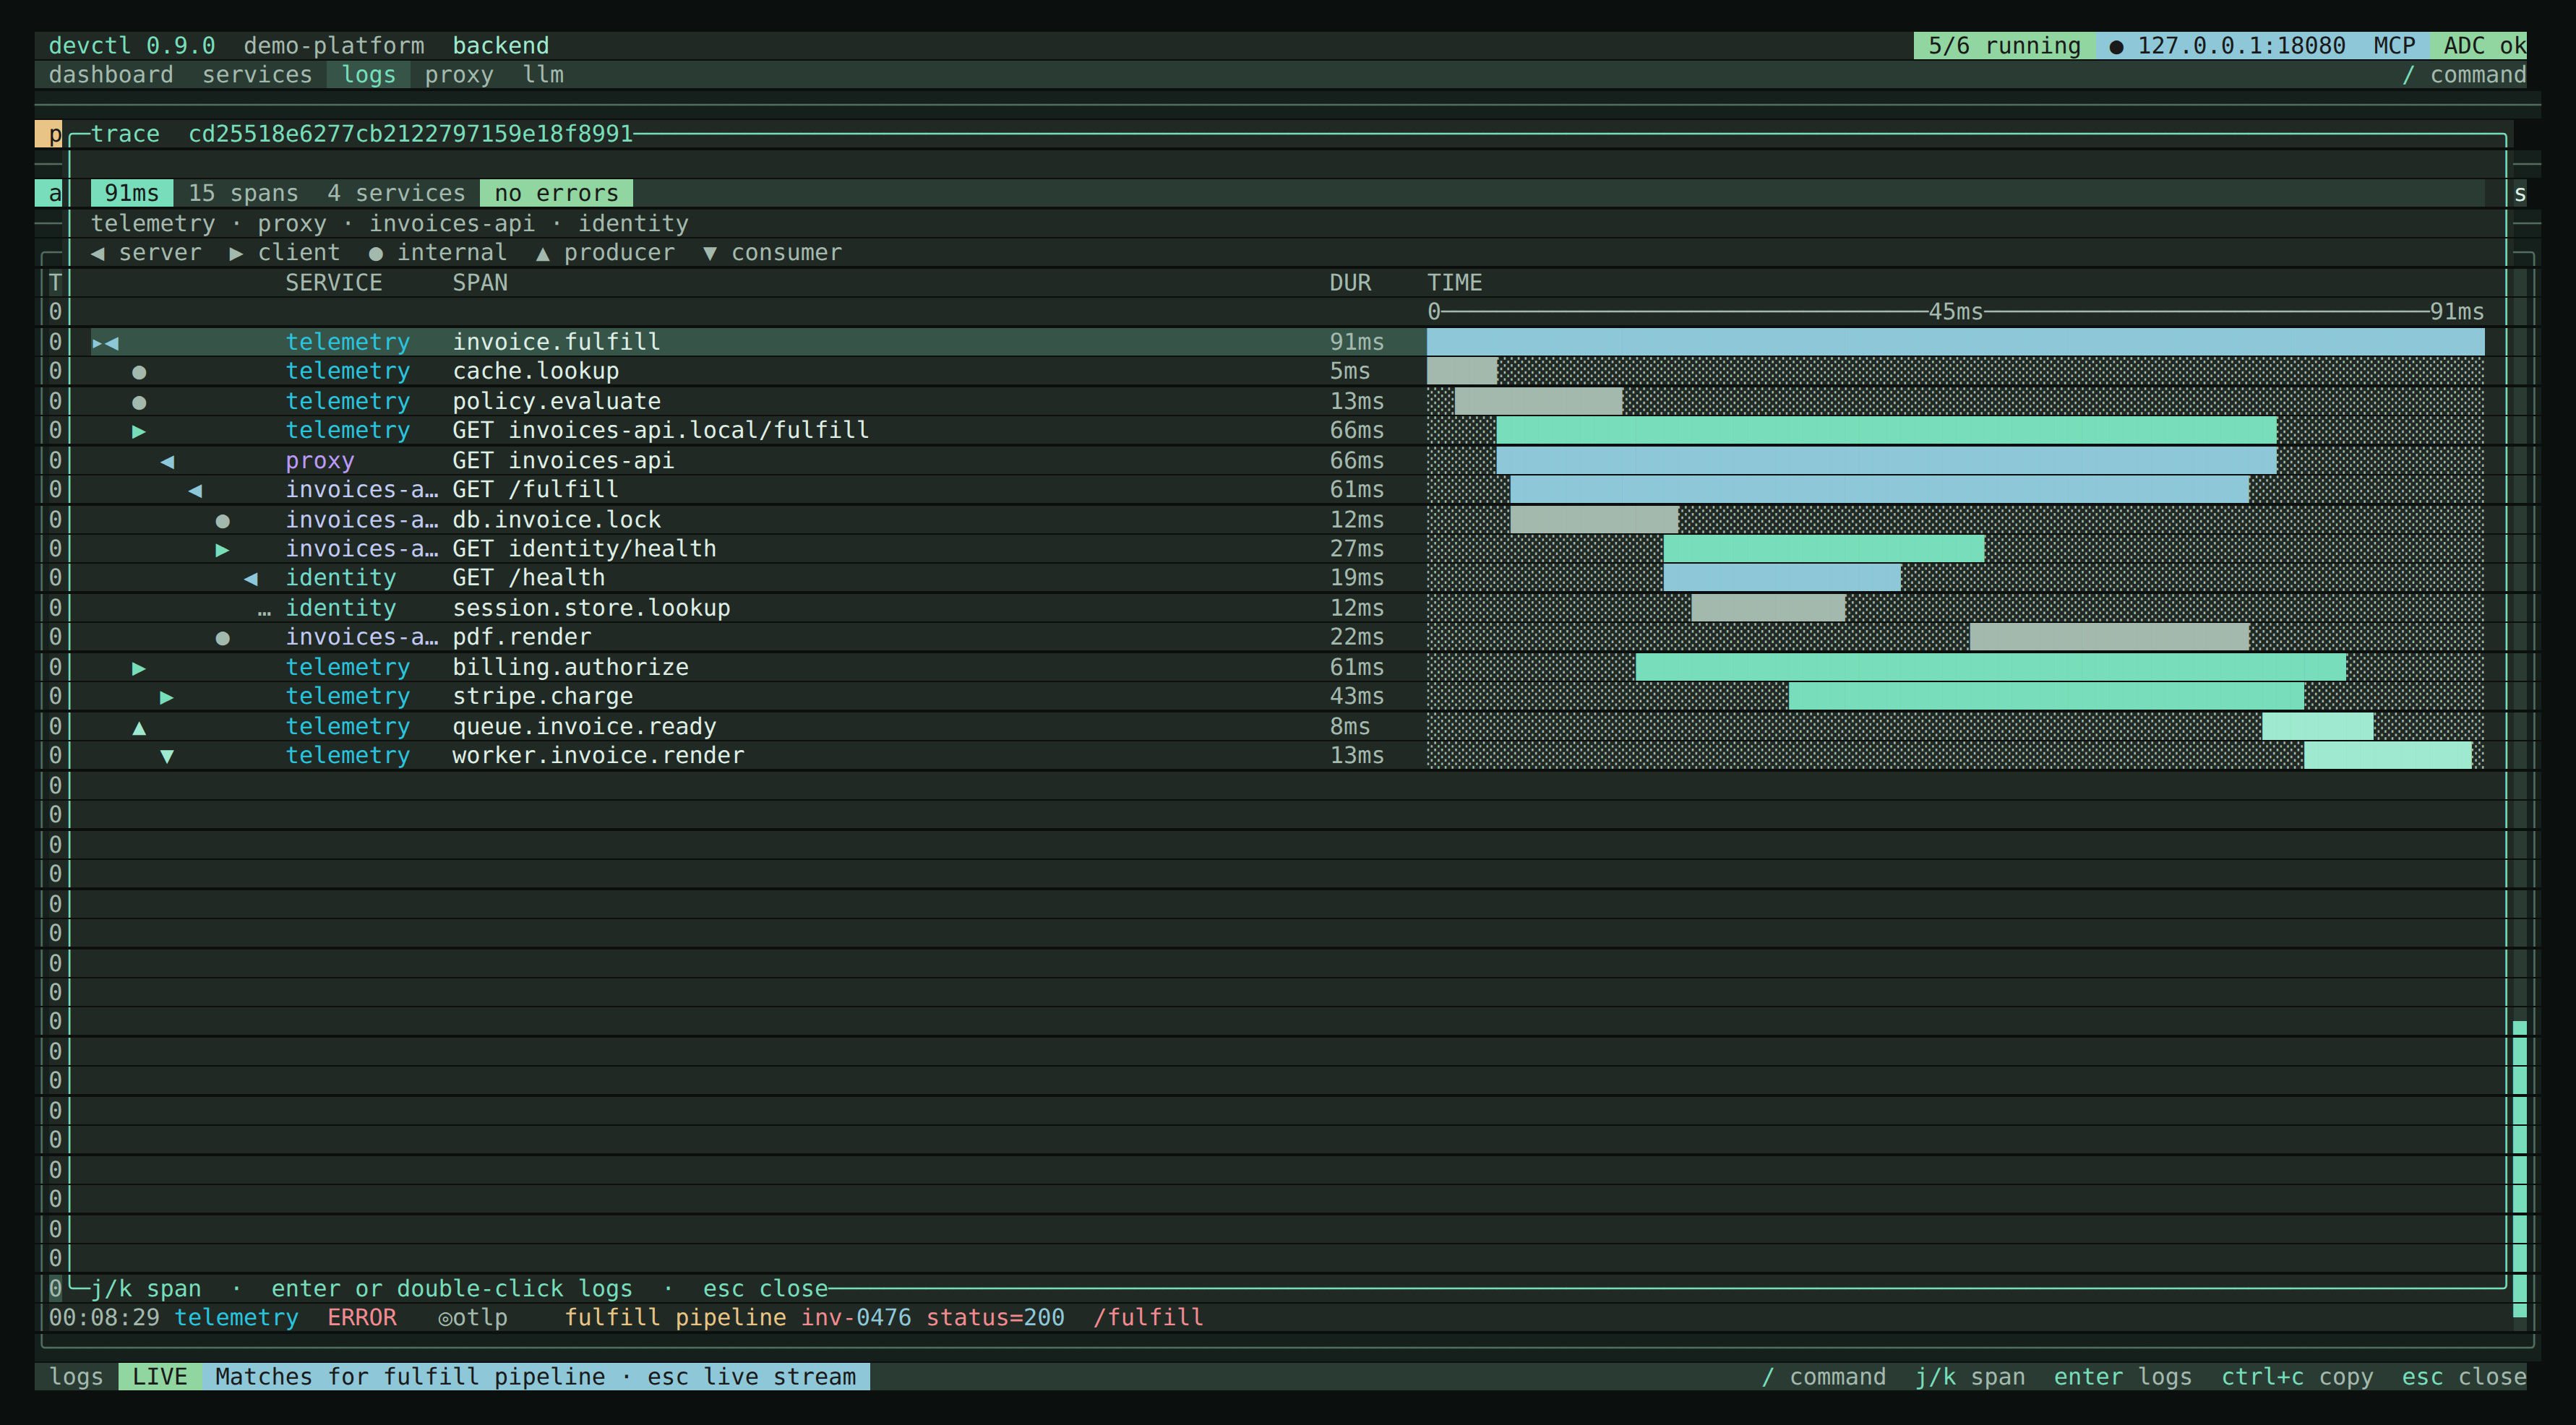Click the LIVE indicator in the status bar

160,1377
